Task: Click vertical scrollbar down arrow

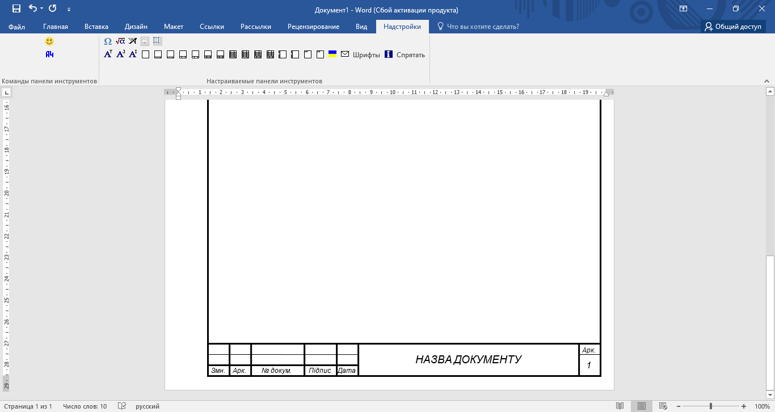Action: pos(770,394)
